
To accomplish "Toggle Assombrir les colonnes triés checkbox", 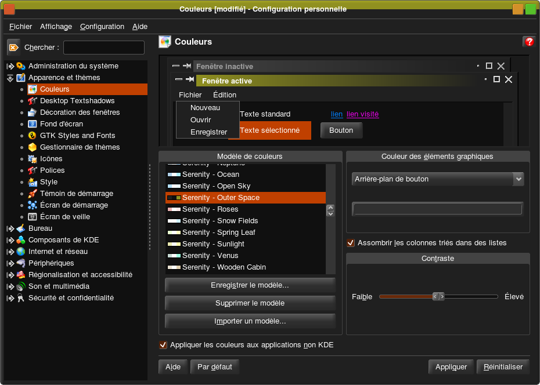I will click(x=351, y=243).
